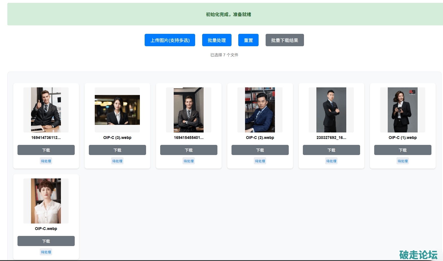Open thumbnail of man giving thumbs up
Screen dimensions: 443x261
[x=46, y=110]
